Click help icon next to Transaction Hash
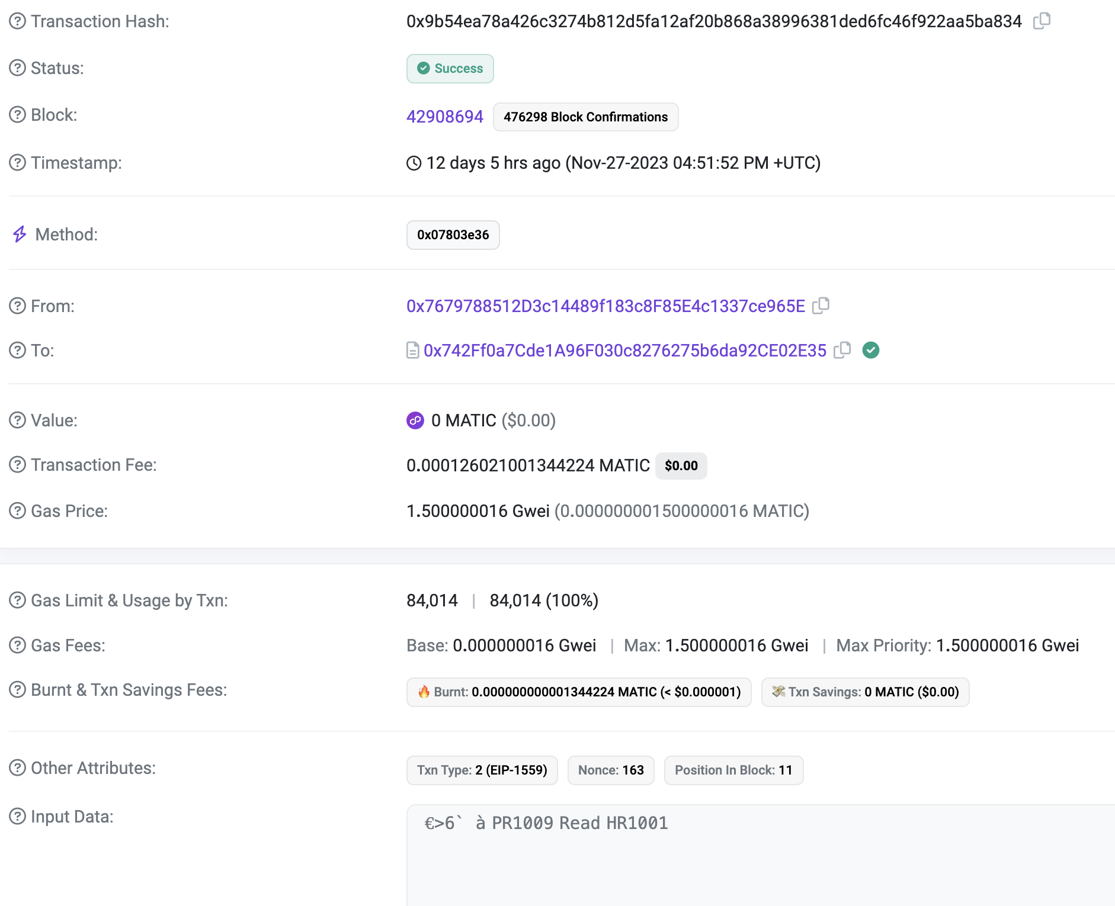Screen dimensions: 1115x906 (x=18, y=21)
